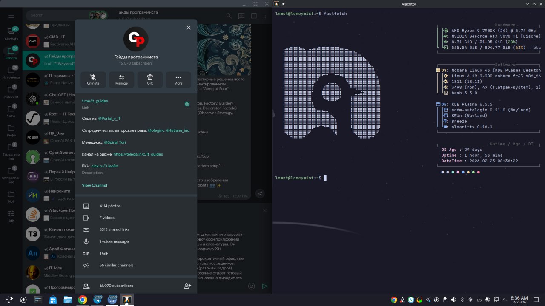Open the KDE application launcher menu

[x=9, y=300]
